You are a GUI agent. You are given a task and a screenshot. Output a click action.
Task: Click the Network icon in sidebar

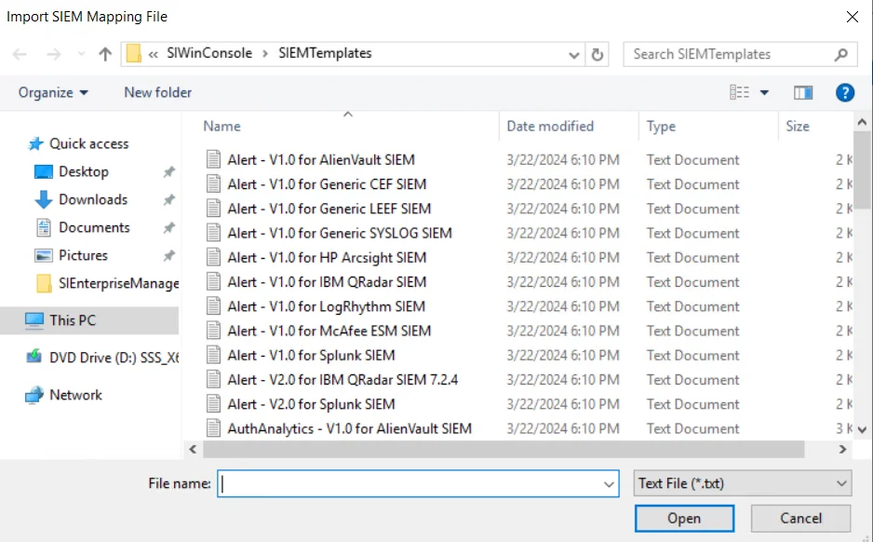34,395
